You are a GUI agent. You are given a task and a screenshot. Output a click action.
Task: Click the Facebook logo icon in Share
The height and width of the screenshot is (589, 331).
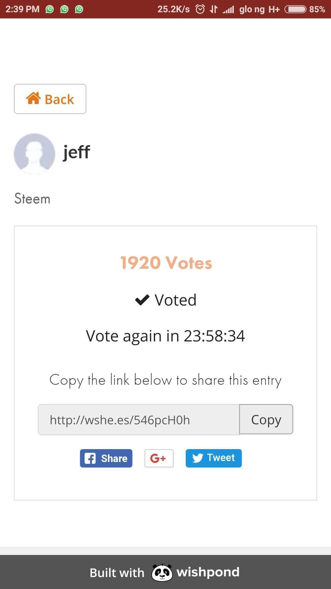tap(90, 458)
